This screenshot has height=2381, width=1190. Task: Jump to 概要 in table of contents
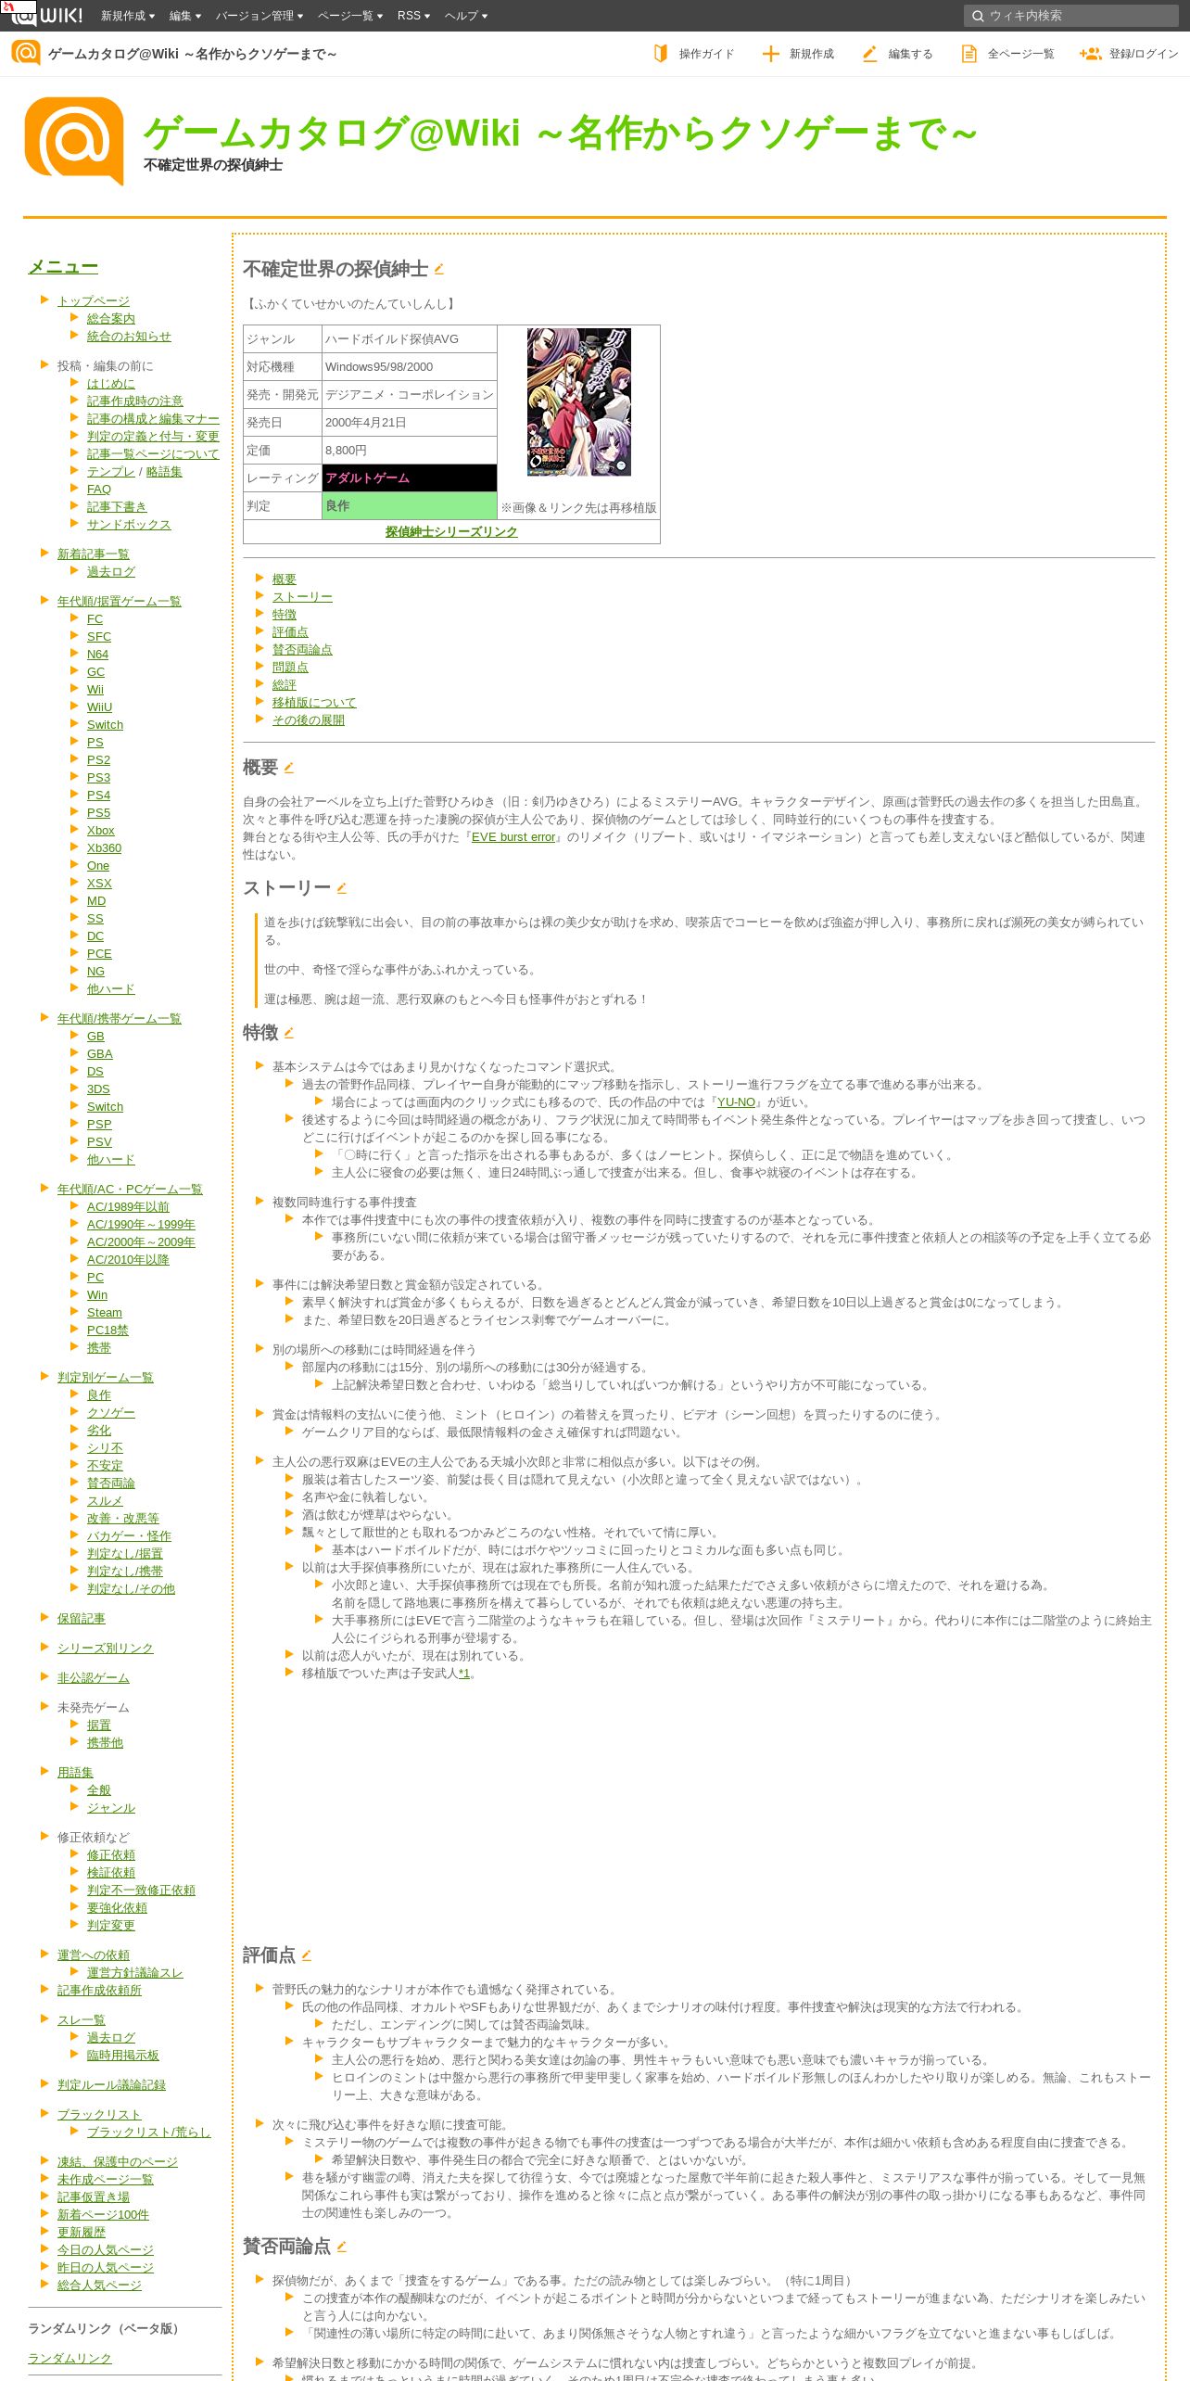(285, 579)
